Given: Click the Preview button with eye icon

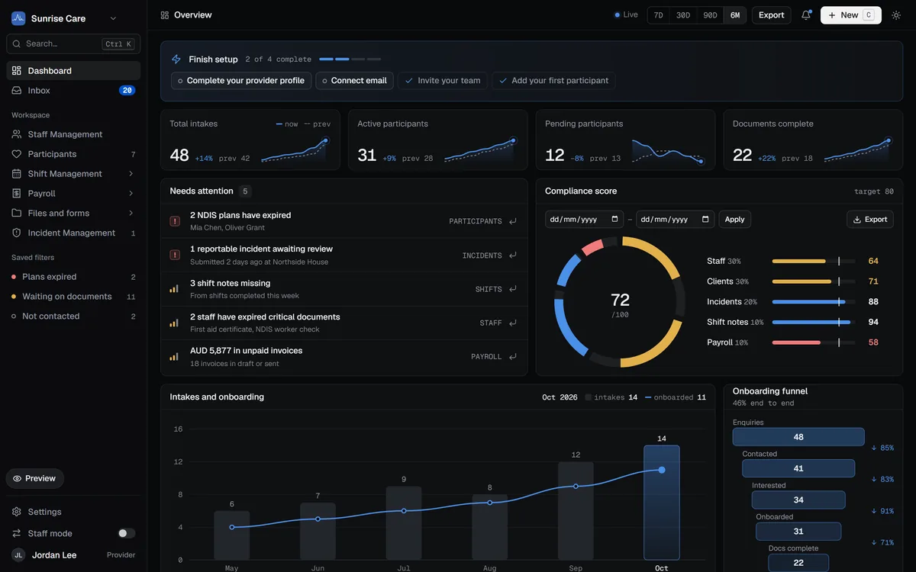Looking at the screenshot, I should (x=35, y=479).
